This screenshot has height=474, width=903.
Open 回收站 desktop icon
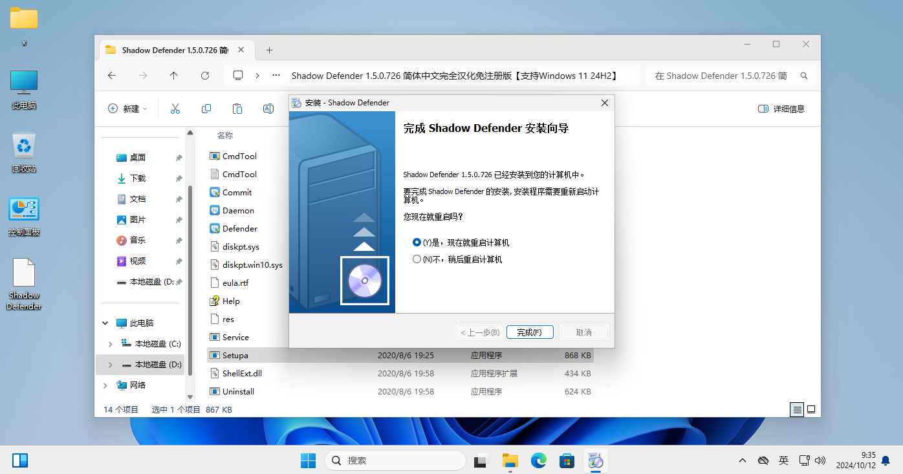(x=24, y=153)
